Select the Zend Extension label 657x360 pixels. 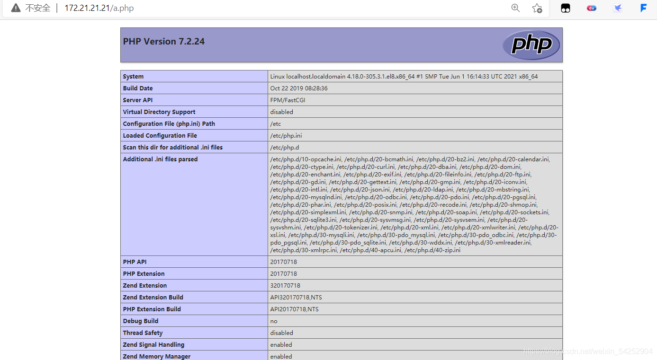[x=145, y=286]
